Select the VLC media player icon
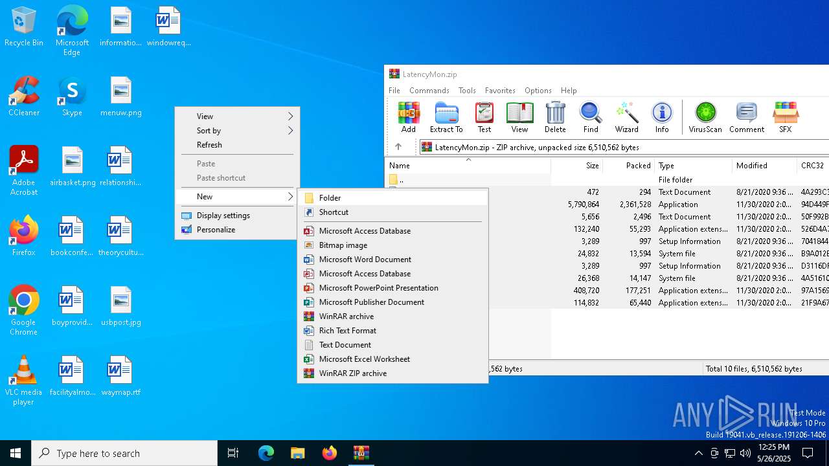The width and height of the screenshot is (829, 466). pos(24,381)
